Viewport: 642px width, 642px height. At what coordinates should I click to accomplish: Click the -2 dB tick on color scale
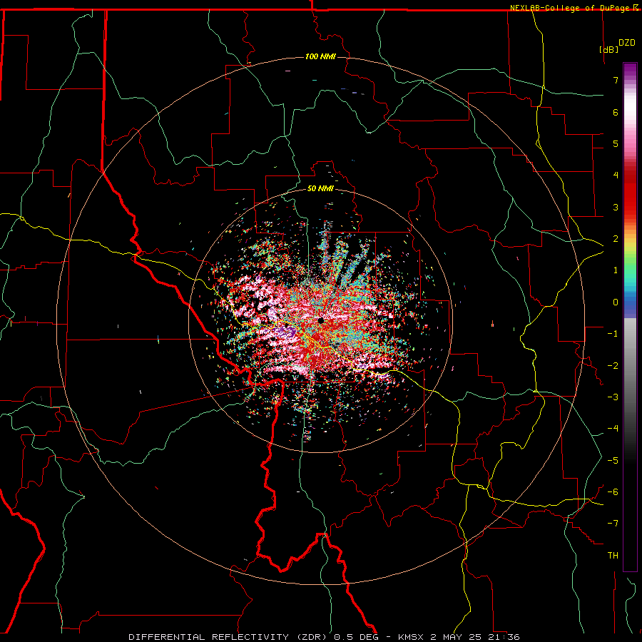613,366
